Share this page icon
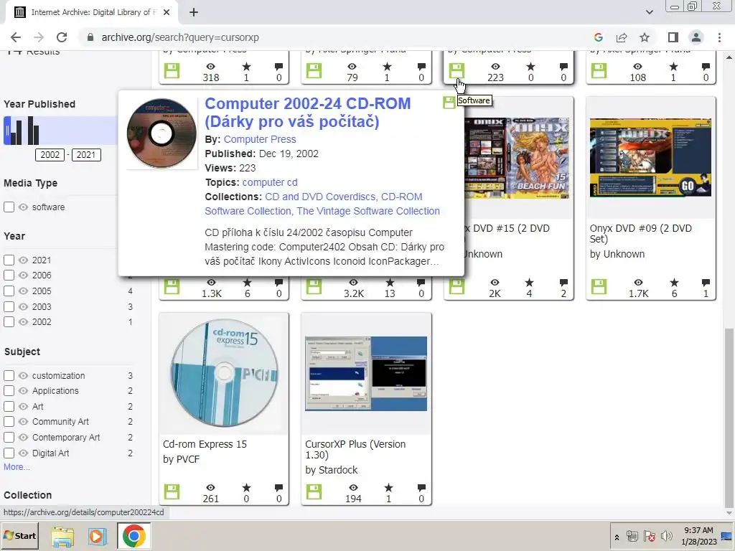This screenshot has height=551, width=735. 622,37
